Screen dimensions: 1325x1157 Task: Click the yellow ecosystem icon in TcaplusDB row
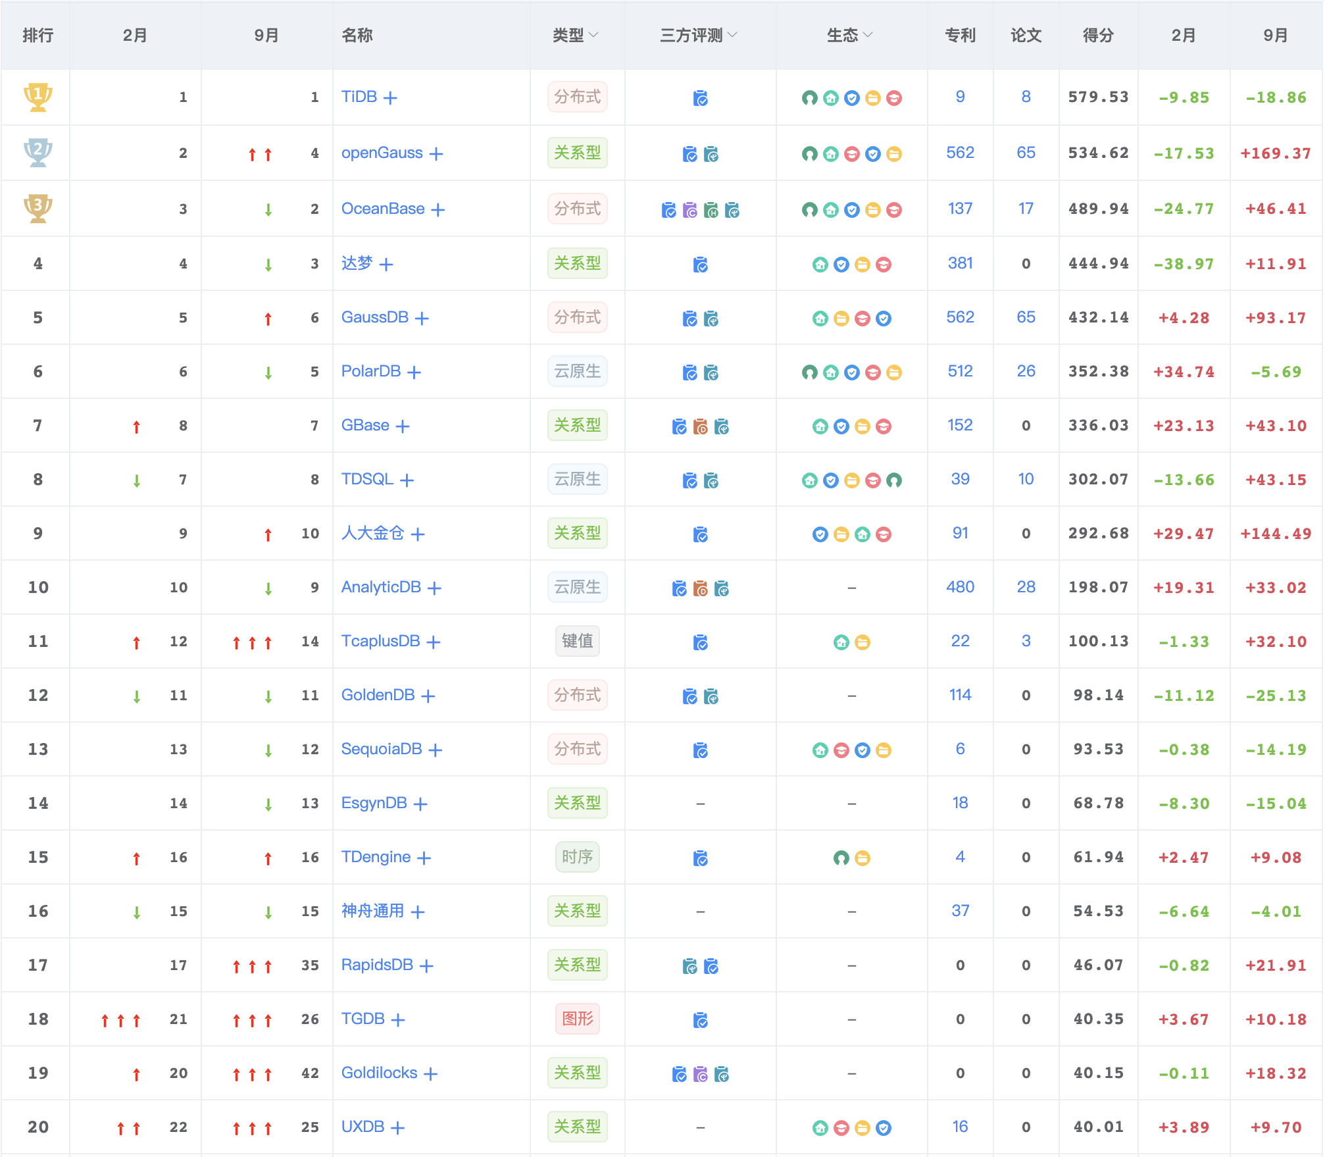coord(863,642)
